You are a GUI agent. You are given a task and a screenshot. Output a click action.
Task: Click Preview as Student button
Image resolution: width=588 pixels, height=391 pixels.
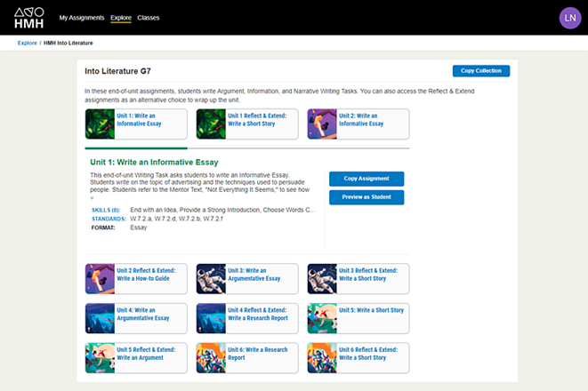point(366,197)
